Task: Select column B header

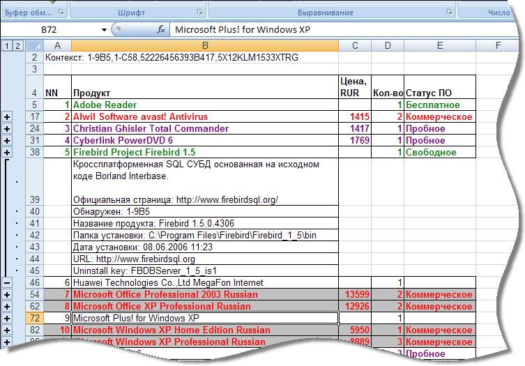Action: point(205,45)
